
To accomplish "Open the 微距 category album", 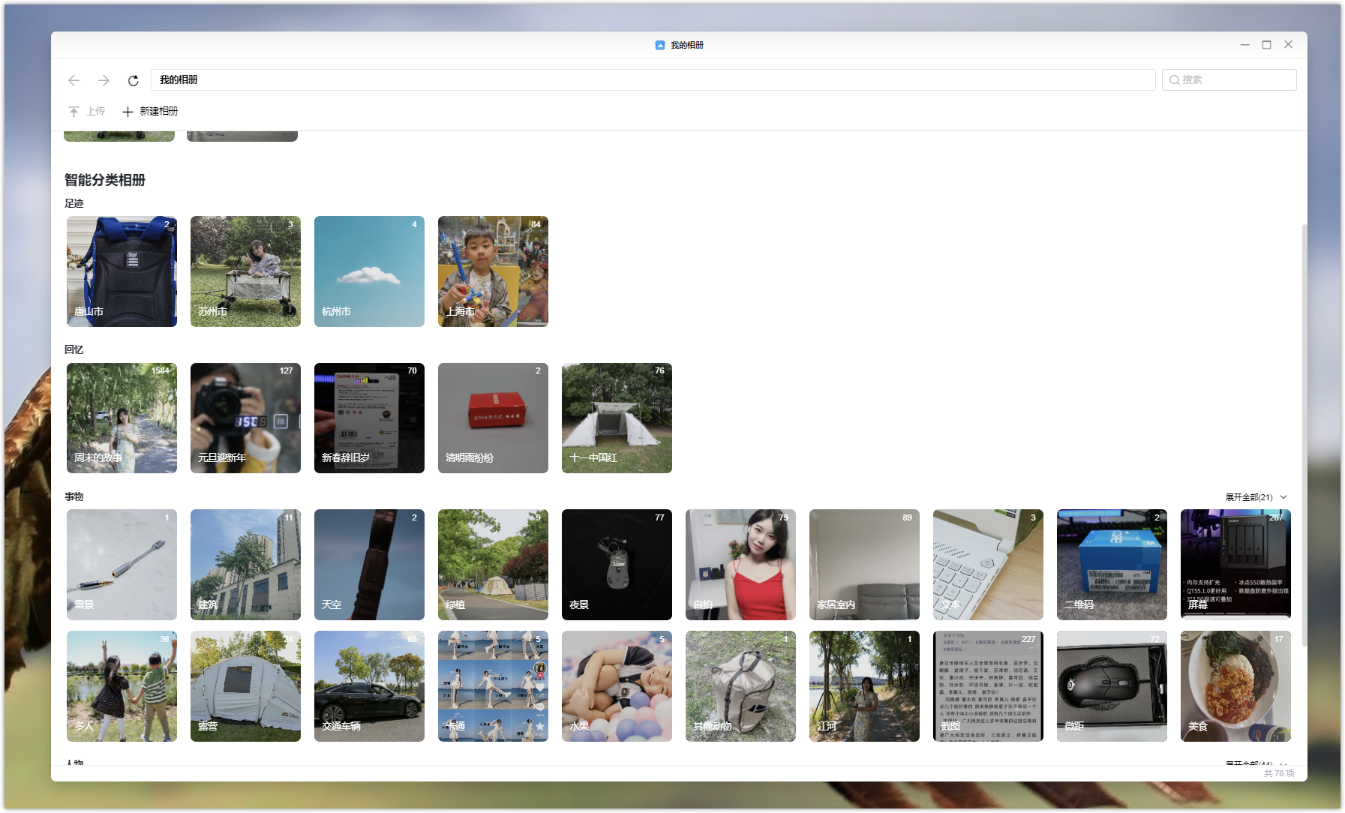I will [x=1112, y=686].
